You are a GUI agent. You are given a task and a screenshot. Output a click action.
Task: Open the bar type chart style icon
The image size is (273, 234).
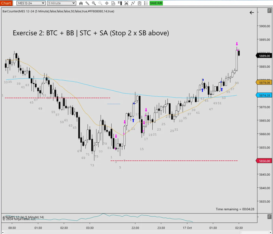[x=81, y=3]
